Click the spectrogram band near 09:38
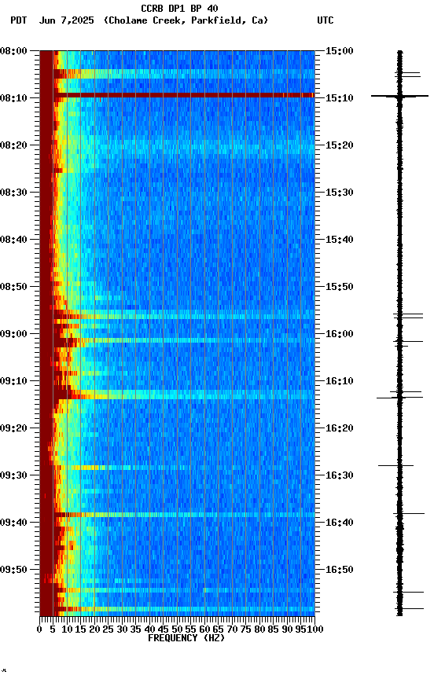The width and height of the screenshot is (434, 679). point(184,515)
